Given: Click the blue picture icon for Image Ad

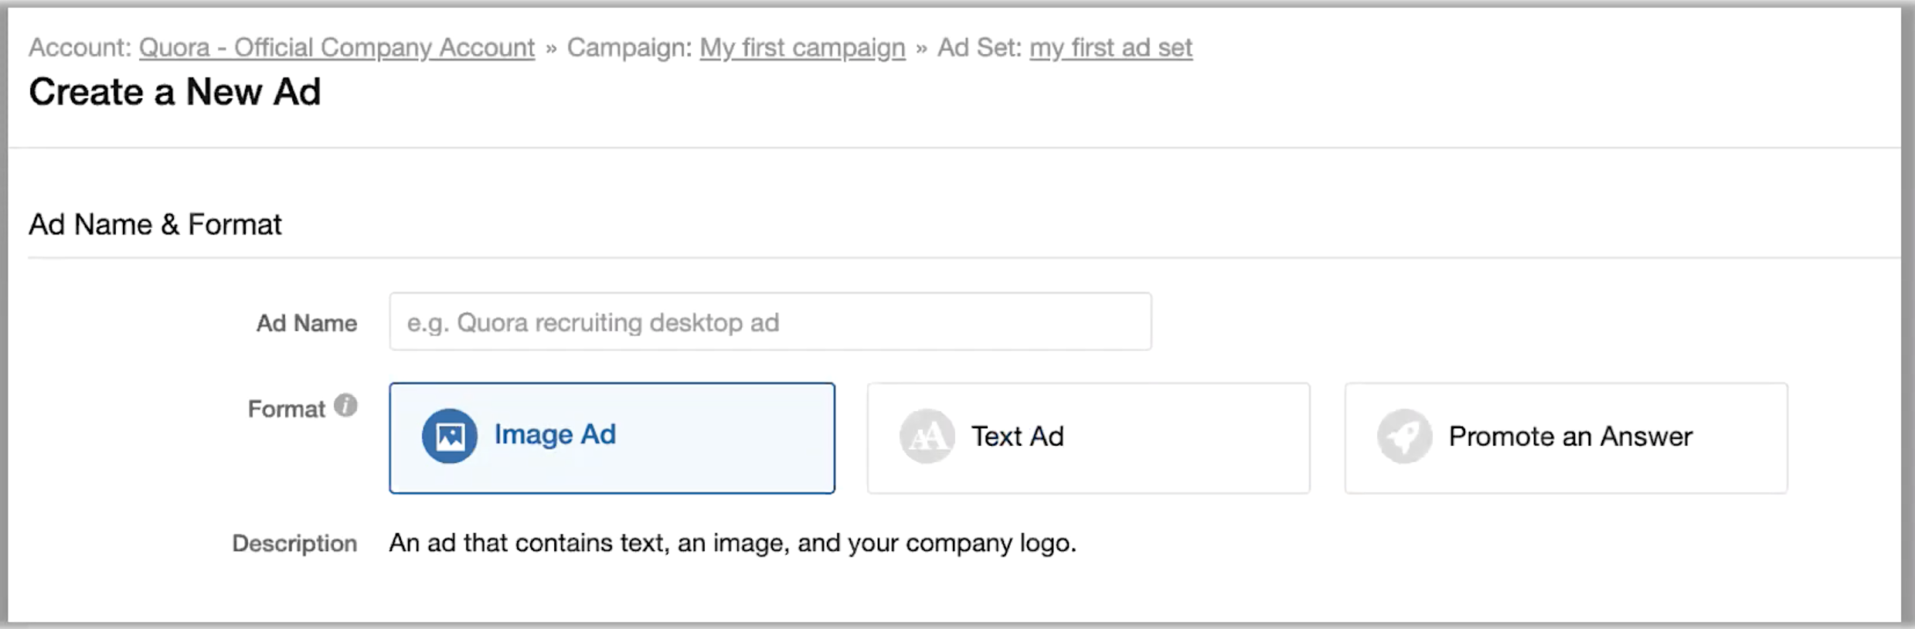Looking at the screenshot, I should pyautogui.click(x=449, y=436).
